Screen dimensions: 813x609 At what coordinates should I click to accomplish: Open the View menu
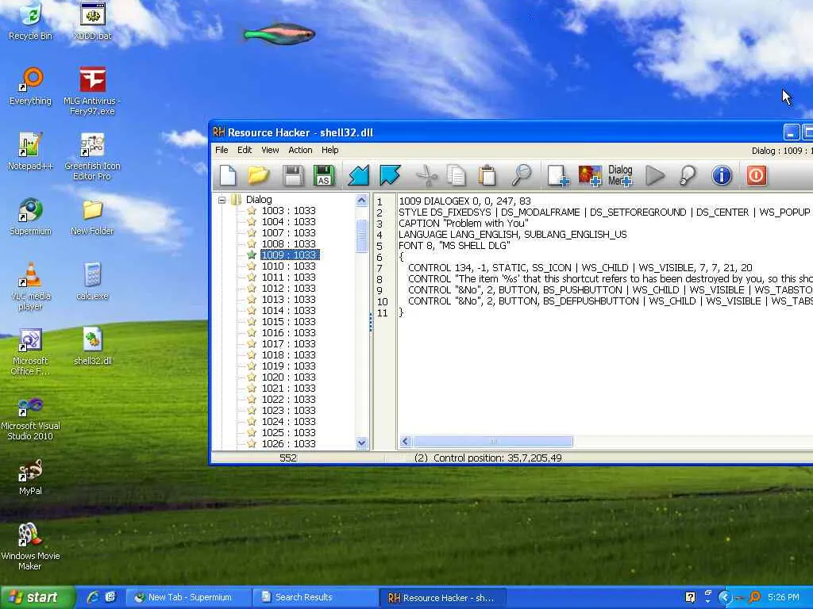pos(270,150)
